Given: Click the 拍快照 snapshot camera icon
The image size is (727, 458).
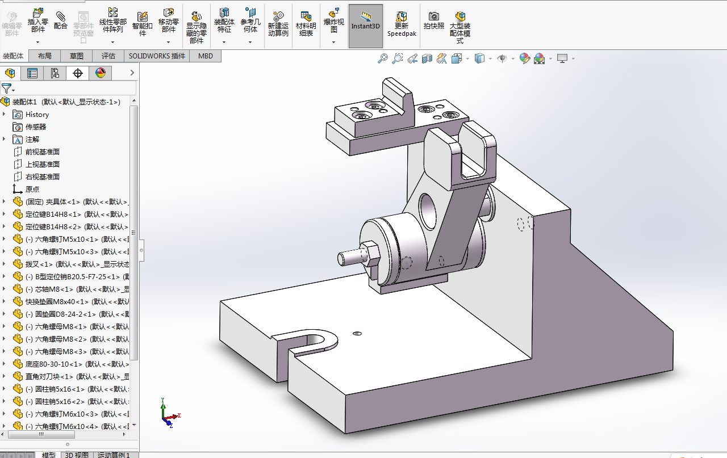Looking at the screenshot, I should coord(434,21).
